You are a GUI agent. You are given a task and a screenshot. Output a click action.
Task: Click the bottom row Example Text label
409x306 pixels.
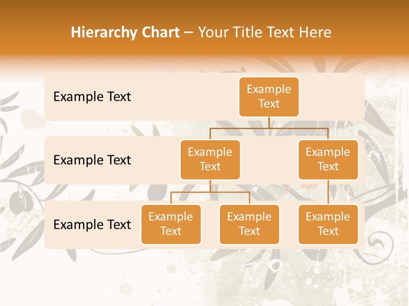(92, 225)
